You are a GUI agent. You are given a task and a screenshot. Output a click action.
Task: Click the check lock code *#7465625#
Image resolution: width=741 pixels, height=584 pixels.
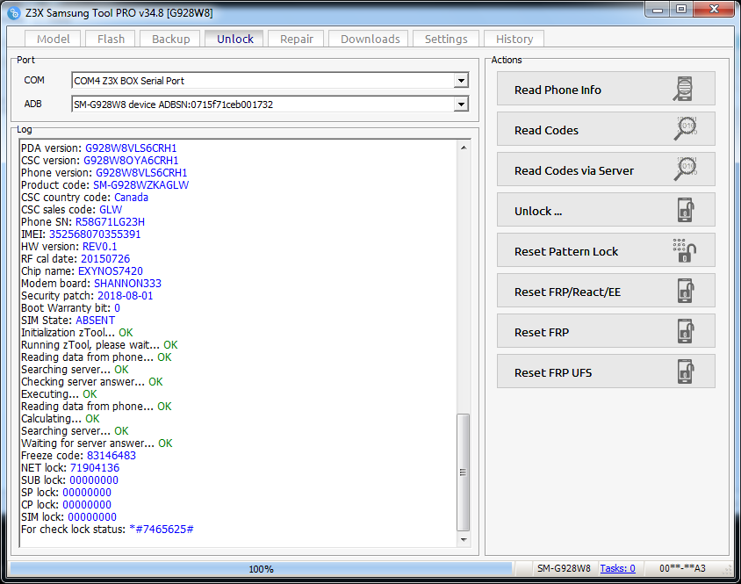click(162, 530)
